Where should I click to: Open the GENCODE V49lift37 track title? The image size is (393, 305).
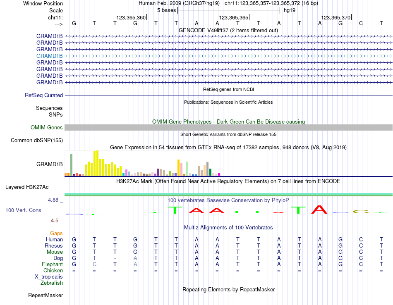(x=228, y=30)
